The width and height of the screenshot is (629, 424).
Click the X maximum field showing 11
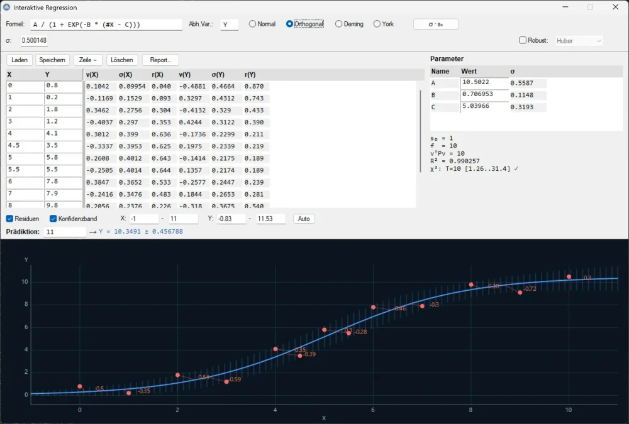coord(183,219)
